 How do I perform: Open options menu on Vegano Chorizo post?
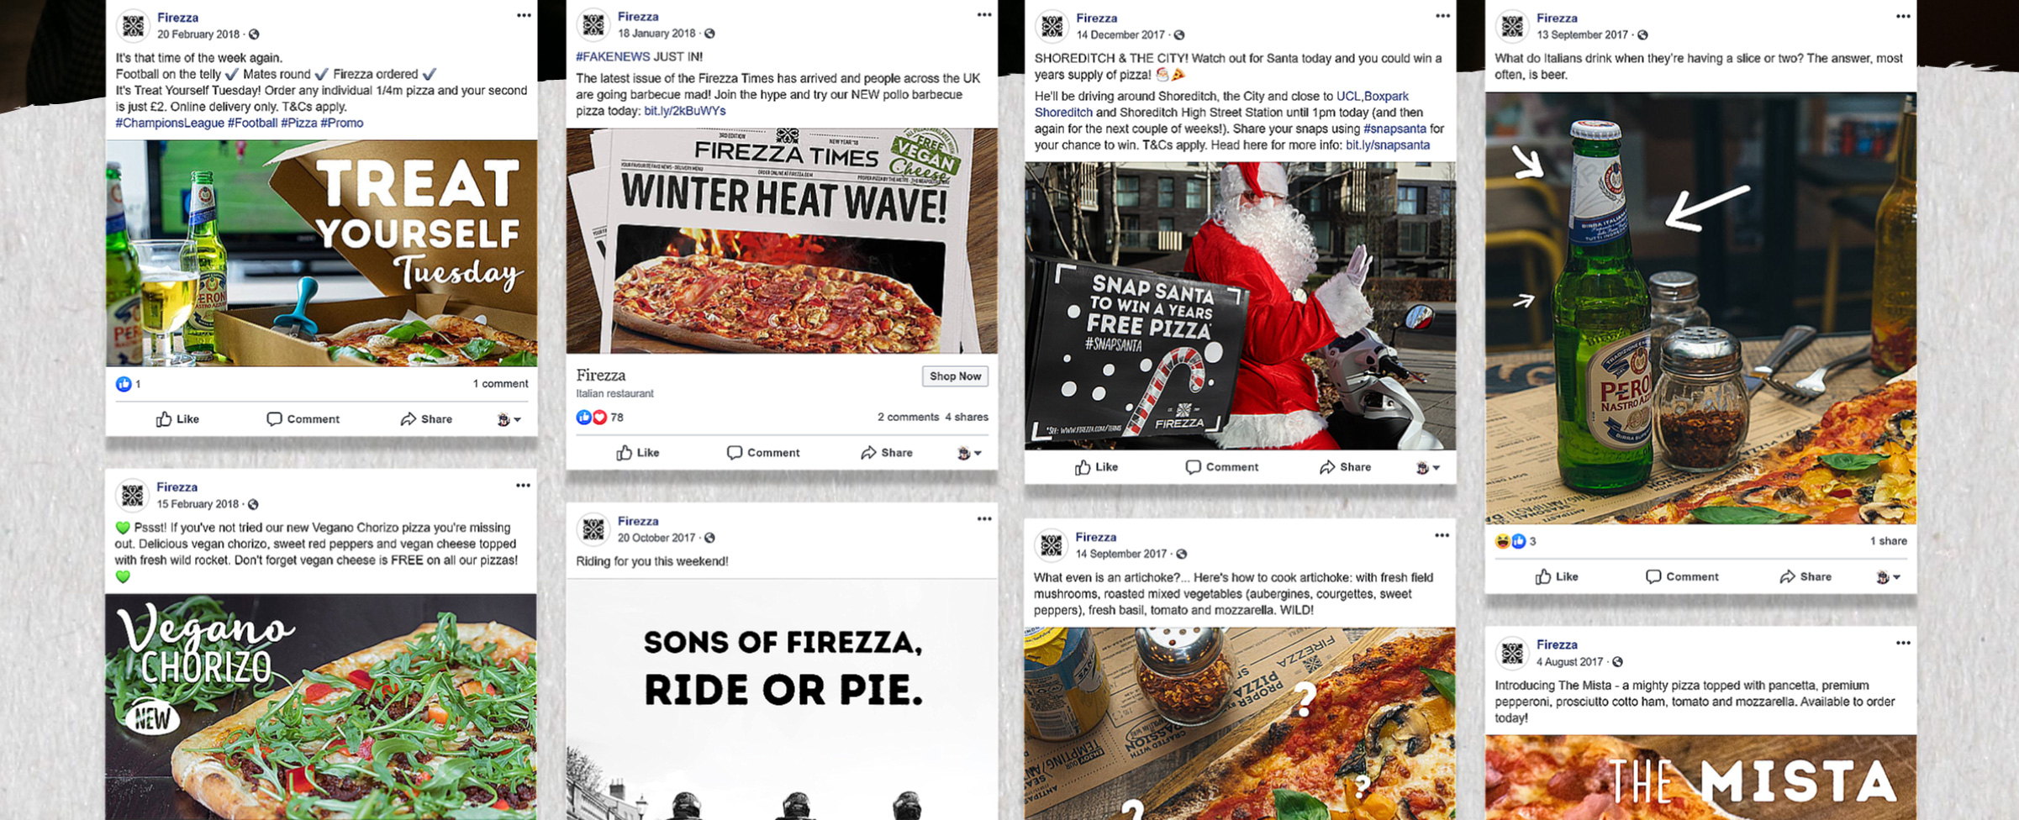pyautogui.click(x=523, y=485)
